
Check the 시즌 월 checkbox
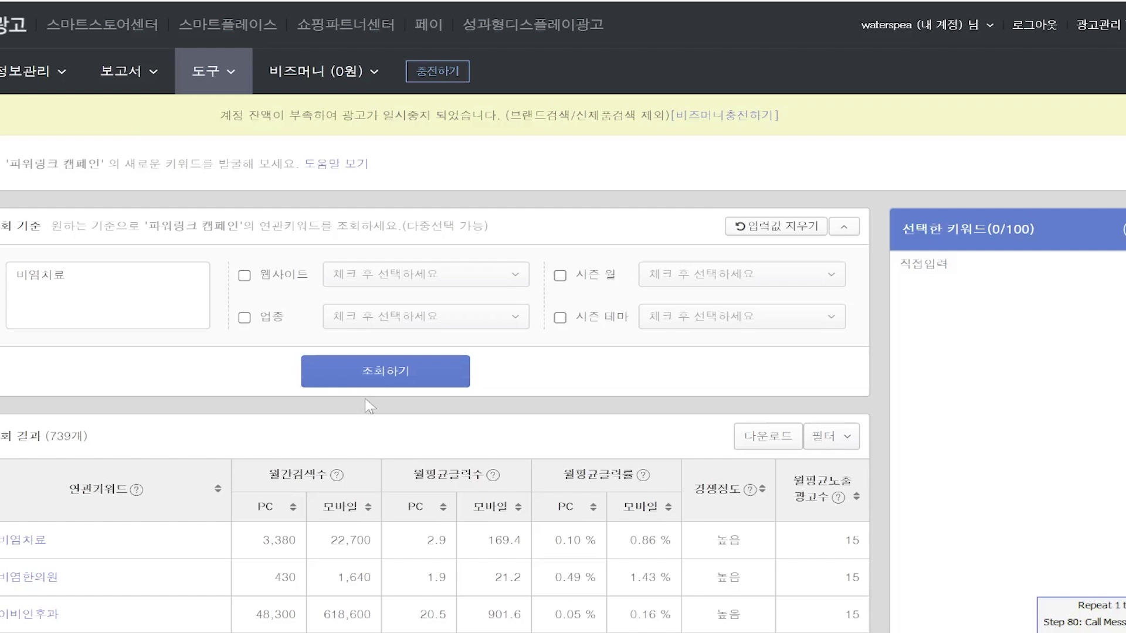click(560, 275)
